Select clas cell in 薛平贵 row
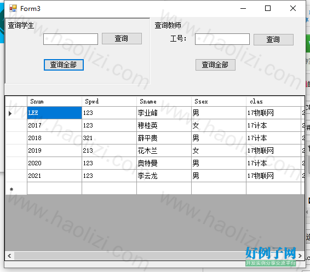This screenshot has width=310, height=272. coord(273,138)
